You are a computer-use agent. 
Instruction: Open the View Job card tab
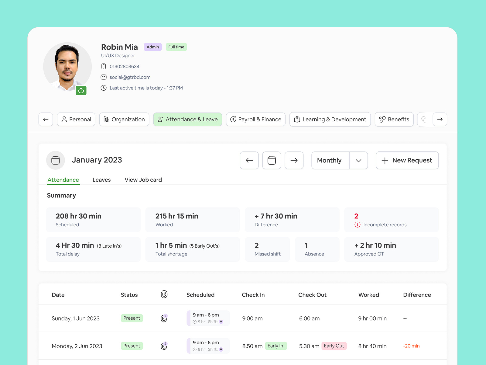[x=143, y=180]
